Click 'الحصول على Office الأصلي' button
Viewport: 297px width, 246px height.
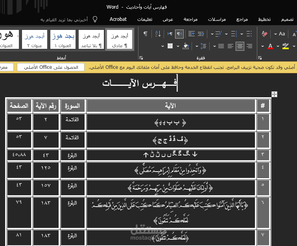click(x=51, y=67)
